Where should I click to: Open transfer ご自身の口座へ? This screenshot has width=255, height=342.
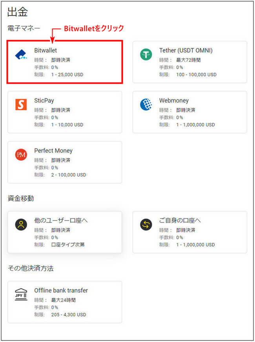click(190, 232)
